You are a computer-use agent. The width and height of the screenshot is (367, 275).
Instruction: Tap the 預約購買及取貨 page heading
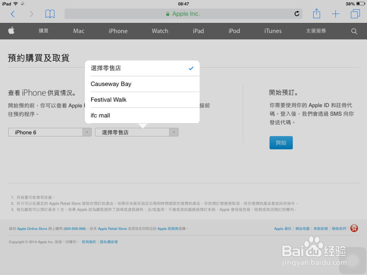pos(39,58)
